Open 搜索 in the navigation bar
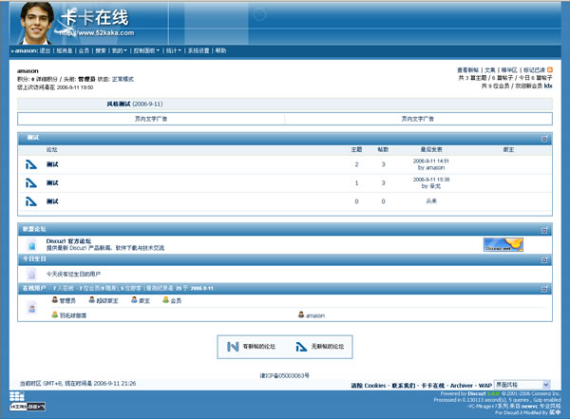 coord(101,50)
